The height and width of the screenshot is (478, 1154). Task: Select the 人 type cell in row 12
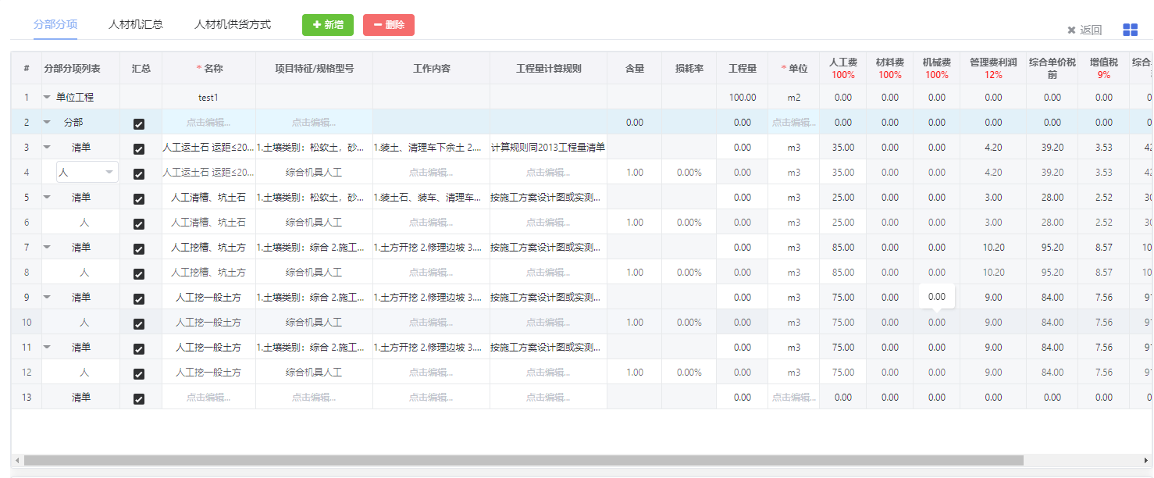84,373
